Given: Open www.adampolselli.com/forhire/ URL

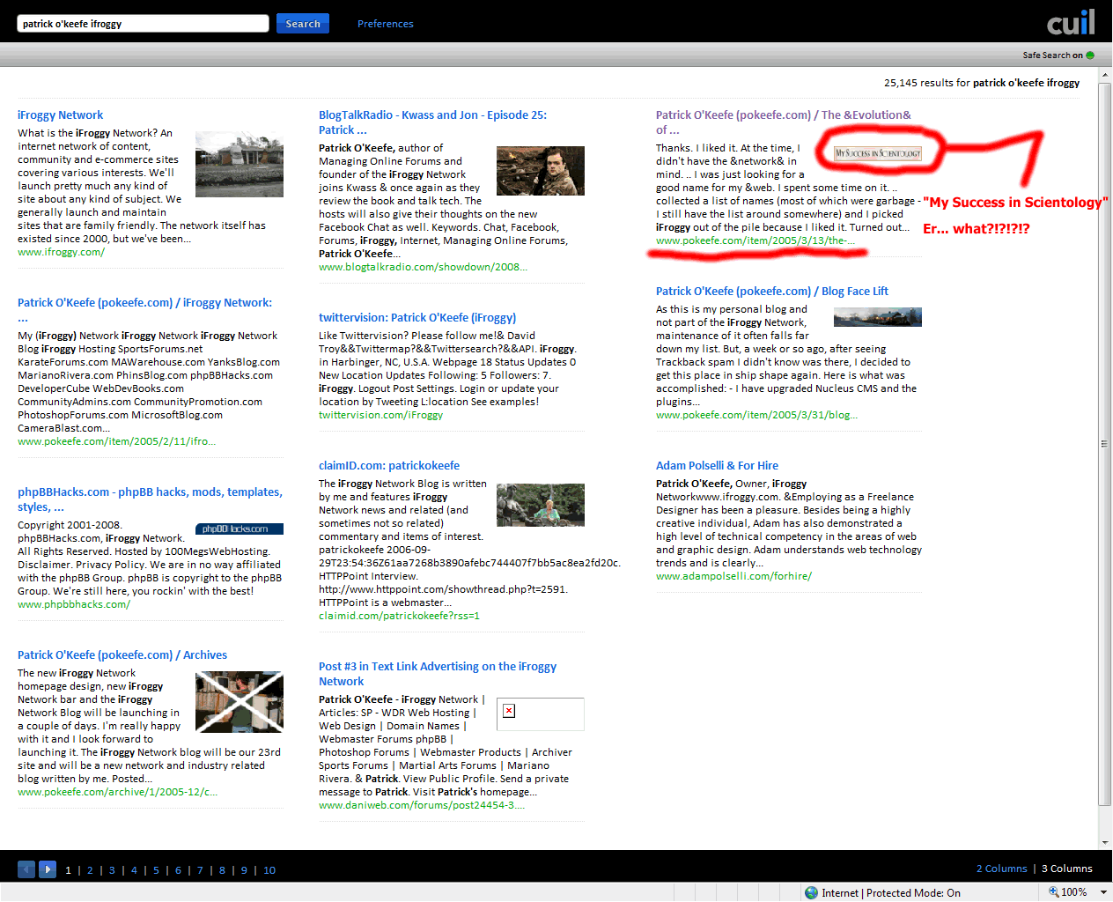Looking at the screenshot, I should 733,576.
